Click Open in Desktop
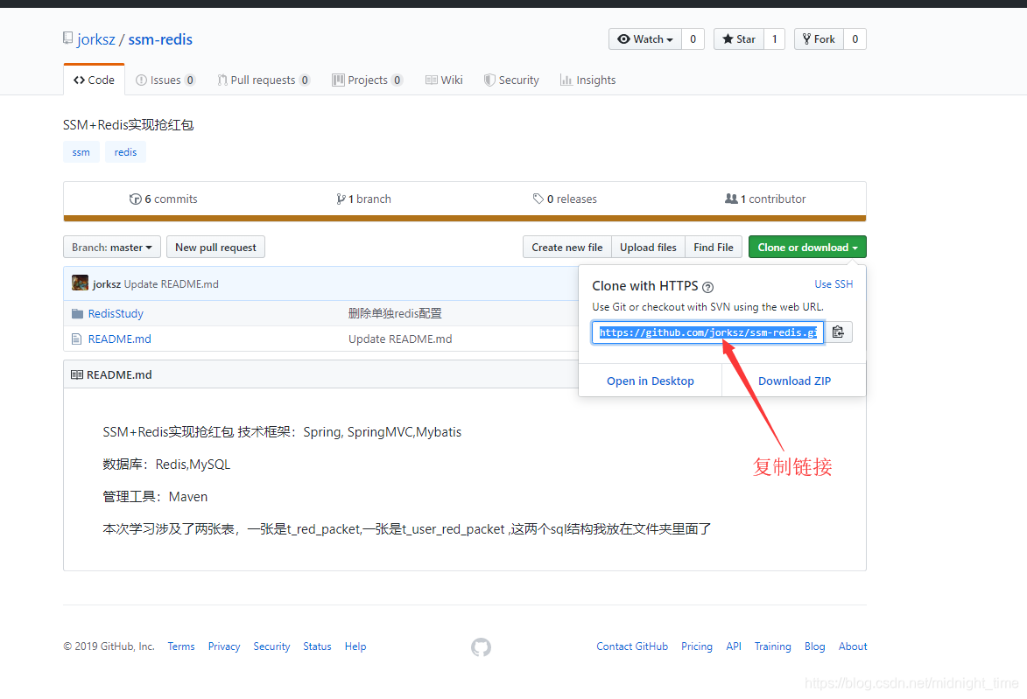 [651, 381]
